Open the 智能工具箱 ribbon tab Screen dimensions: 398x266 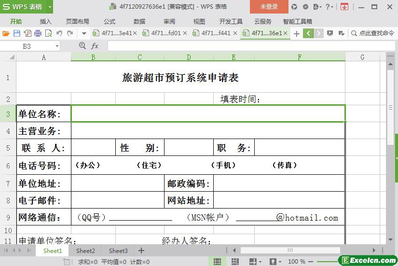[x=298, y=22]
